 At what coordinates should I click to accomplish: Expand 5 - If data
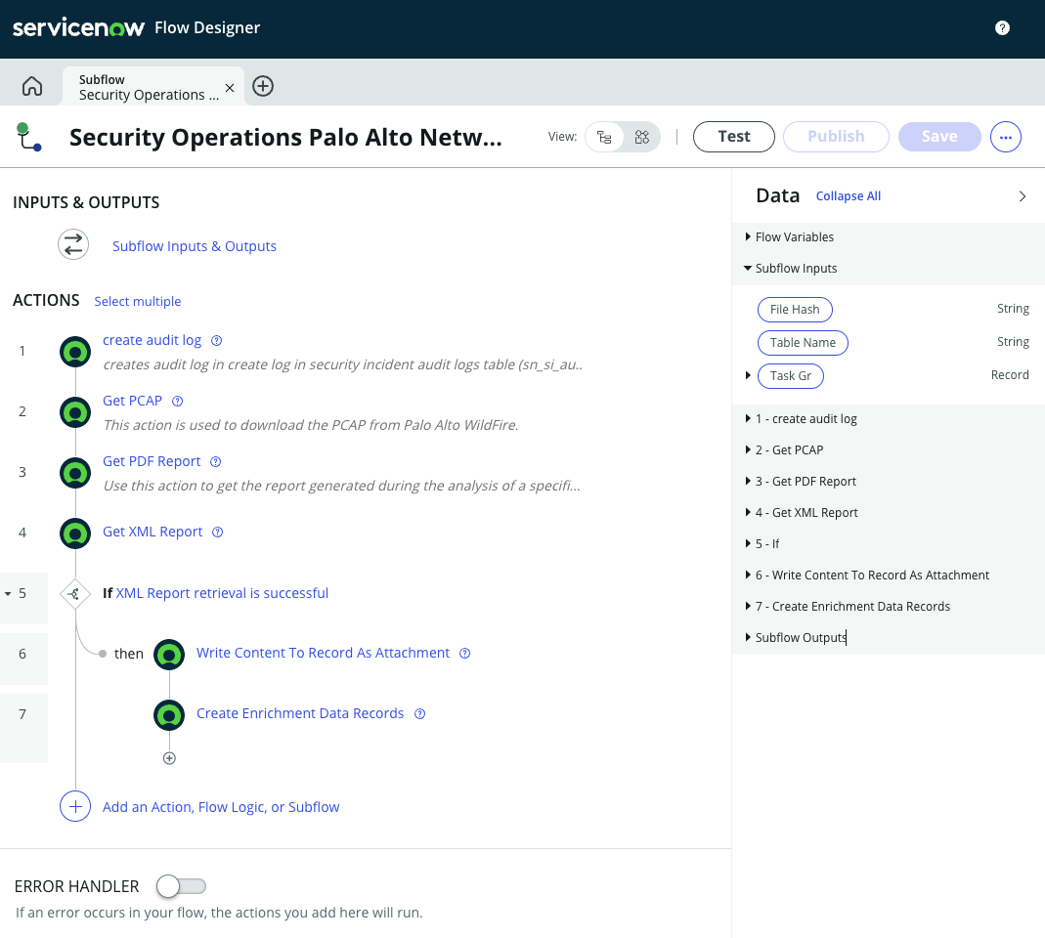coord(748,543)
